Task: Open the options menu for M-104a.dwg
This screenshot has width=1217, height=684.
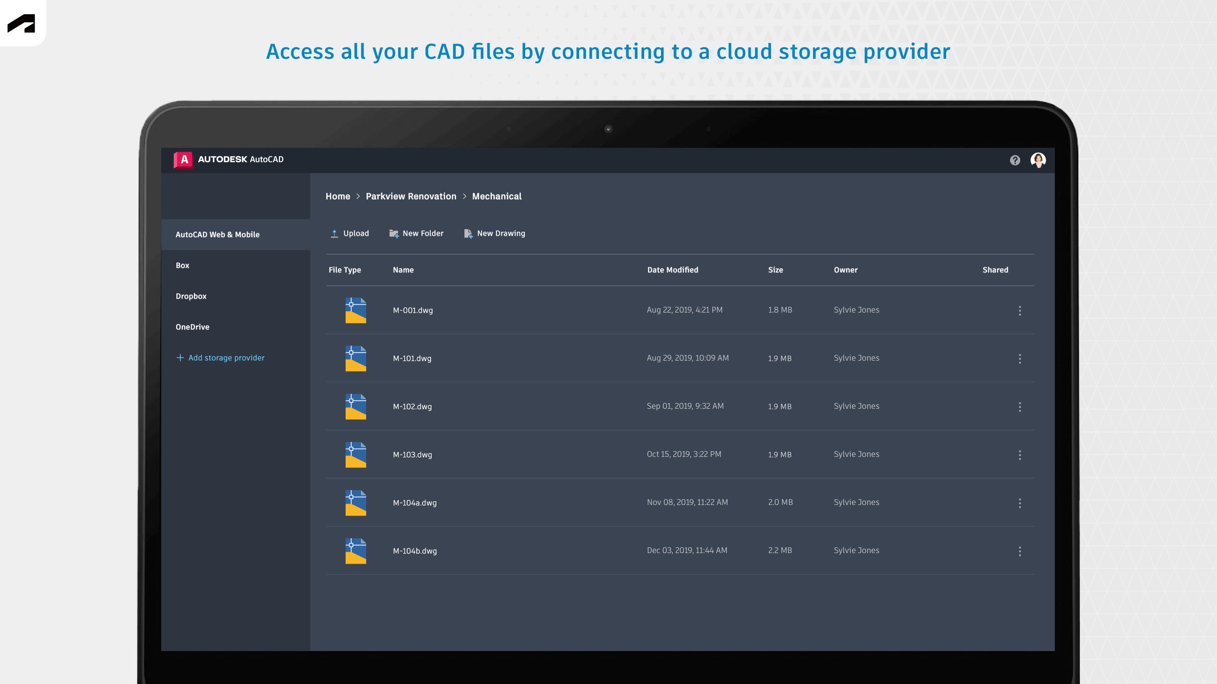Action: click(x=1020, y=503)
